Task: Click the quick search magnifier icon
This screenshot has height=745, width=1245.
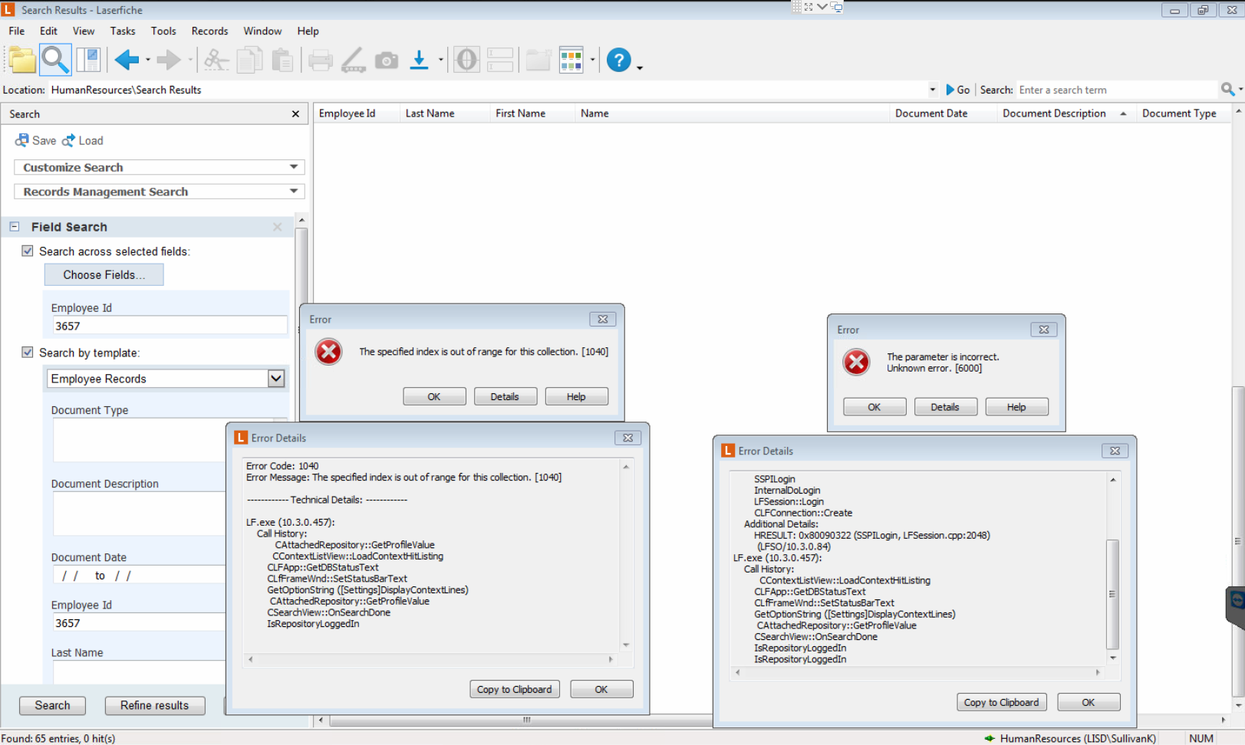Action: [x=1228, y=90]
